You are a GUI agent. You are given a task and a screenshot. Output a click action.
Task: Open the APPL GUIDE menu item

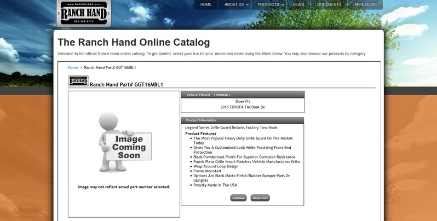pyautogui.click(x=365, y=4)
